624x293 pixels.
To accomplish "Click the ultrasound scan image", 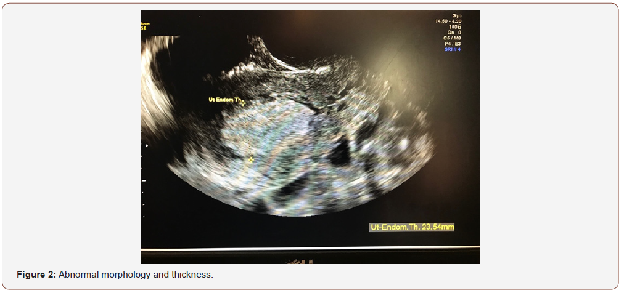I will 310,137.
